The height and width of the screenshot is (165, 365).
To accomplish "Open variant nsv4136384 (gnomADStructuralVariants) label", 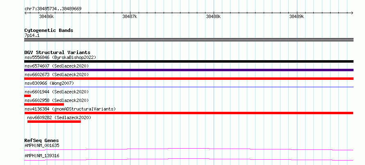I will [70, 109].
